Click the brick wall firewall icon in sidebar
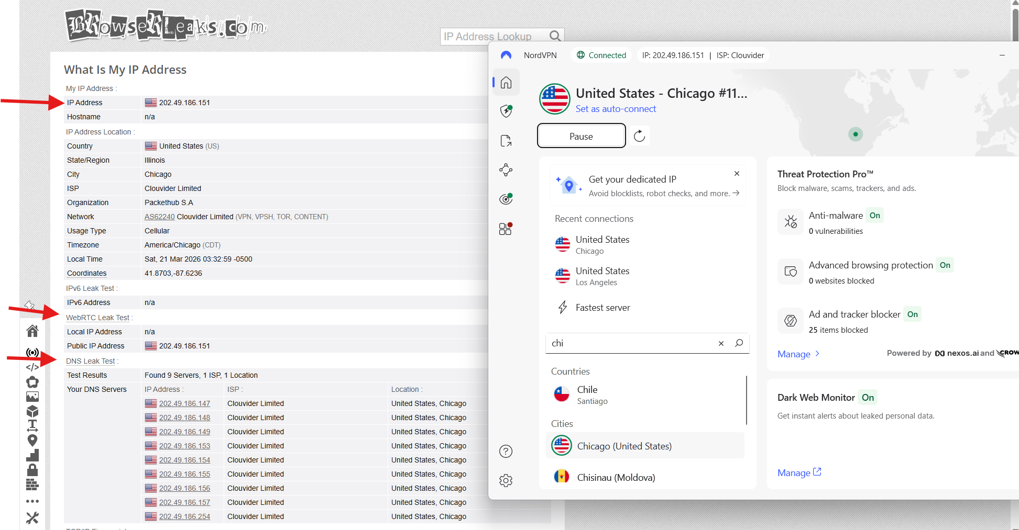1019x530 pixels. (x=32, y=484)
